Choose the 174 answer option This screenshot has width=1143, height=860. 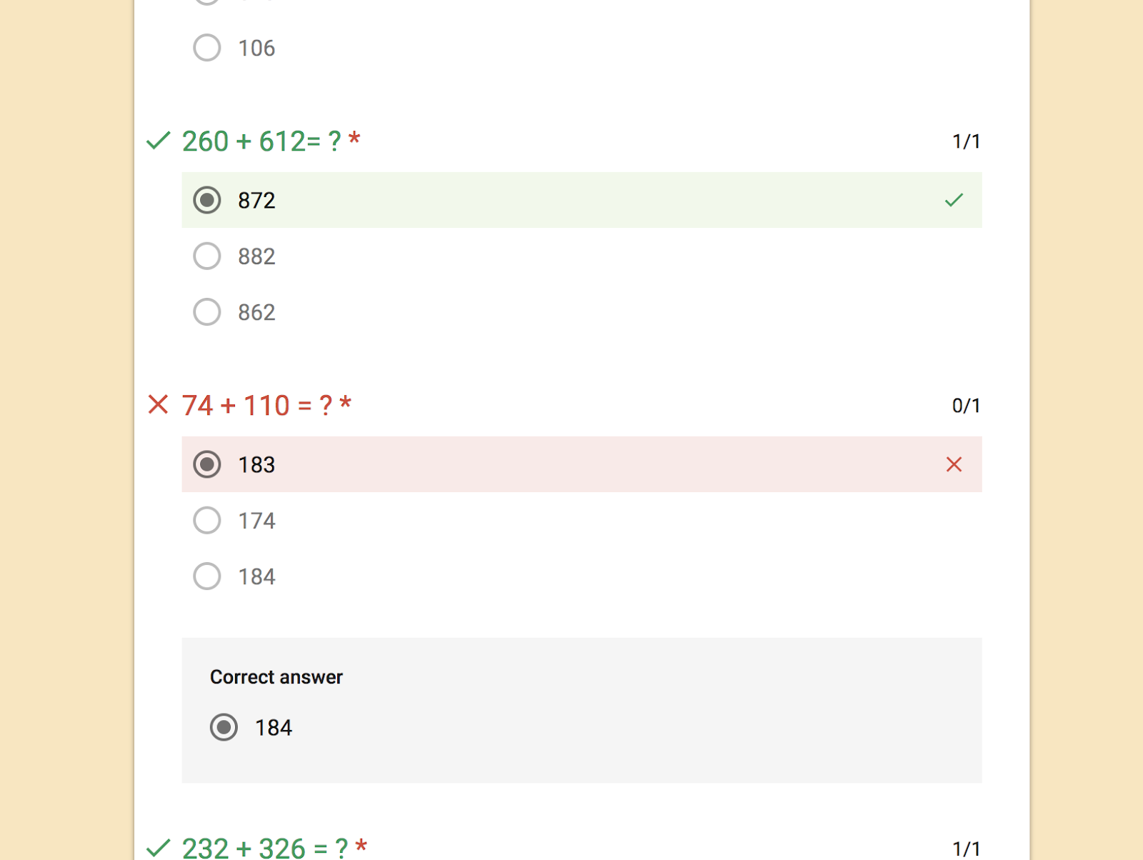tap(207, 520)
